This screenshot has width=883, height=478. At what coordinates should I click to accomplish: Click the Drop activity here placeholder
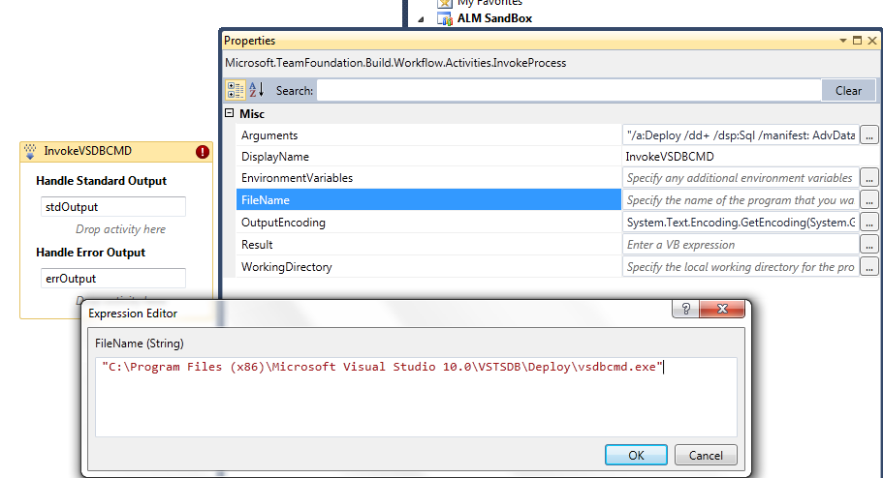(x=120, y=229)
